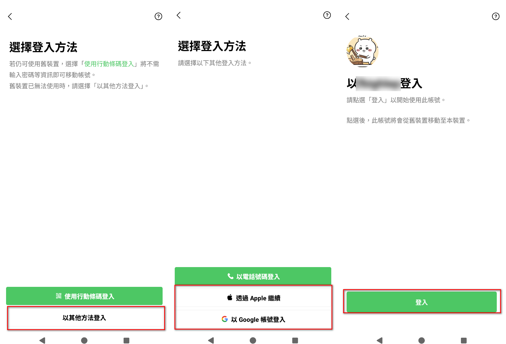Tap the green 登入 button

coord(422,302)
